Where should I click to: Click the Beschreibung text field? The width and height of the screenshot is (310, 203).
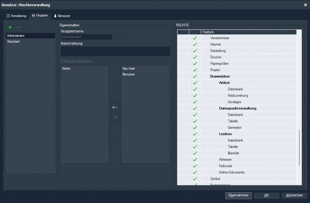[x=115, y=52]
